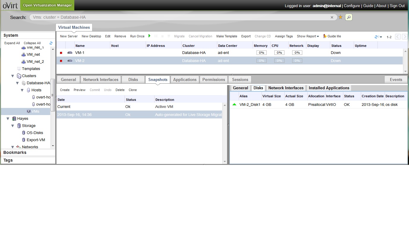Screen dimensions: 409x239
Task: Clear the search query with X icon
Action: (x=332, y=17)
